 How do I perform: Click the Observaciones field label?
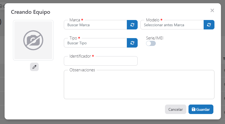click(x=82, y=70)
